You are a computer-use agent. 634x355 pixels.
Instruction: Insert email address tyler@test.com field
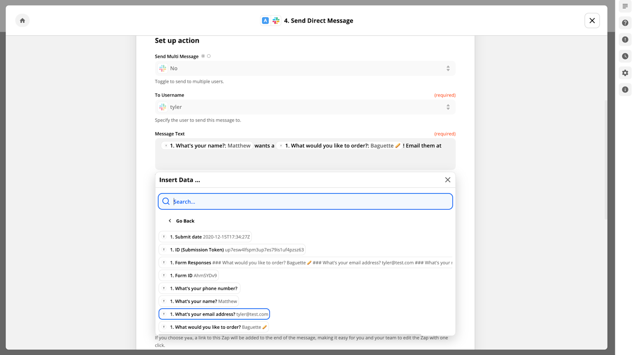tap(214, 314)
